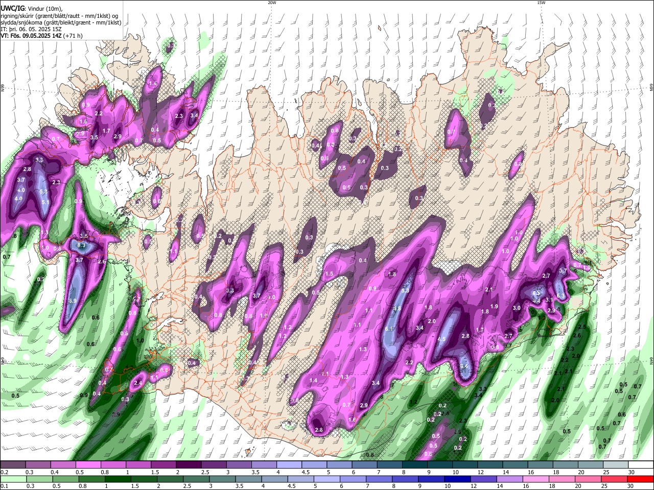Click the '(+71 h)' forecast offset text
Image resolution: width=654 pixels, height=490 pixels.
tap(73, 36)
